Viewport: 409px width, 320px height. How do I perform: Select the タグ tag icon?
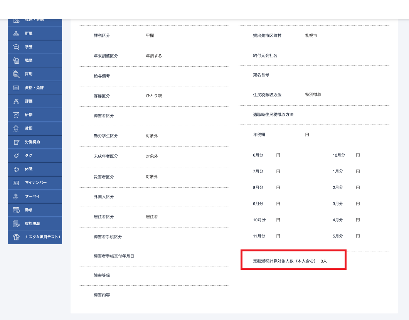pos(16,155)
